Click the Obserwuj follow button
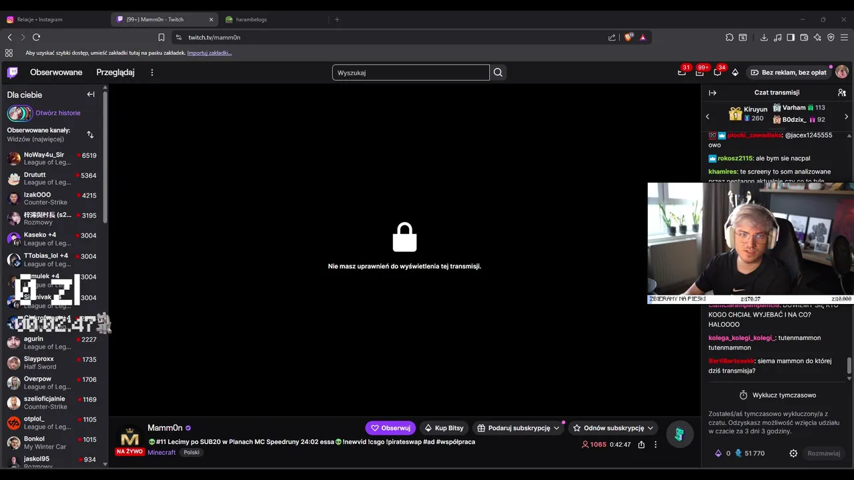Image resolution: width=854 pixels, height=480 pixels. (x=390, y=428)
